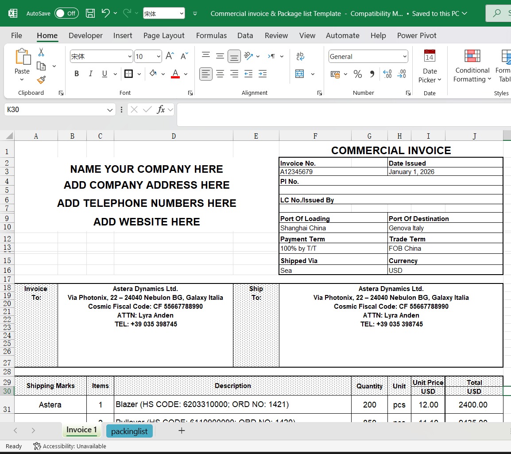Toggle Bold formatting
This screenshot has width=511, height=454.
77,74
